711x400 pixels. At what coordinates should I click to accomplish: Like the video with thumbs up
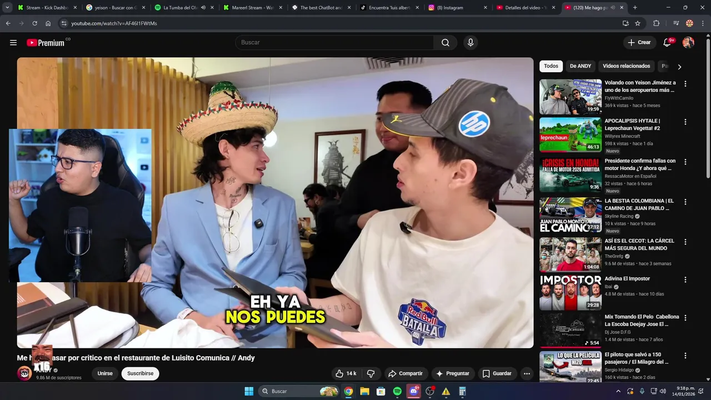point(346,373)
